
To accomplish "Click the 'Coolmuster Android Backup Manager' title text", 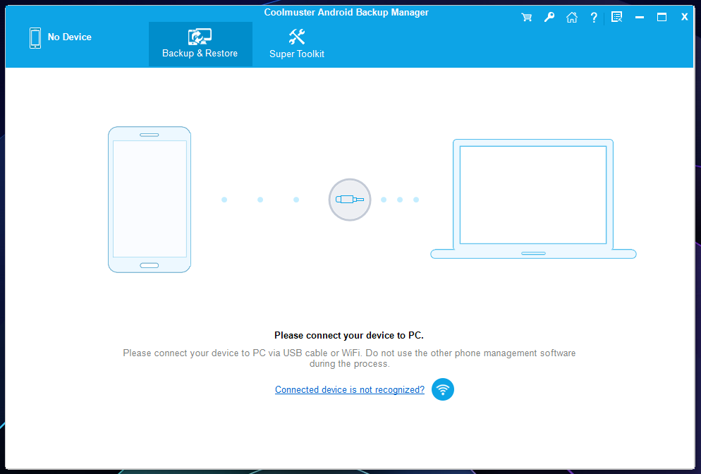I will pyautogui.click(x=346, y=13).
